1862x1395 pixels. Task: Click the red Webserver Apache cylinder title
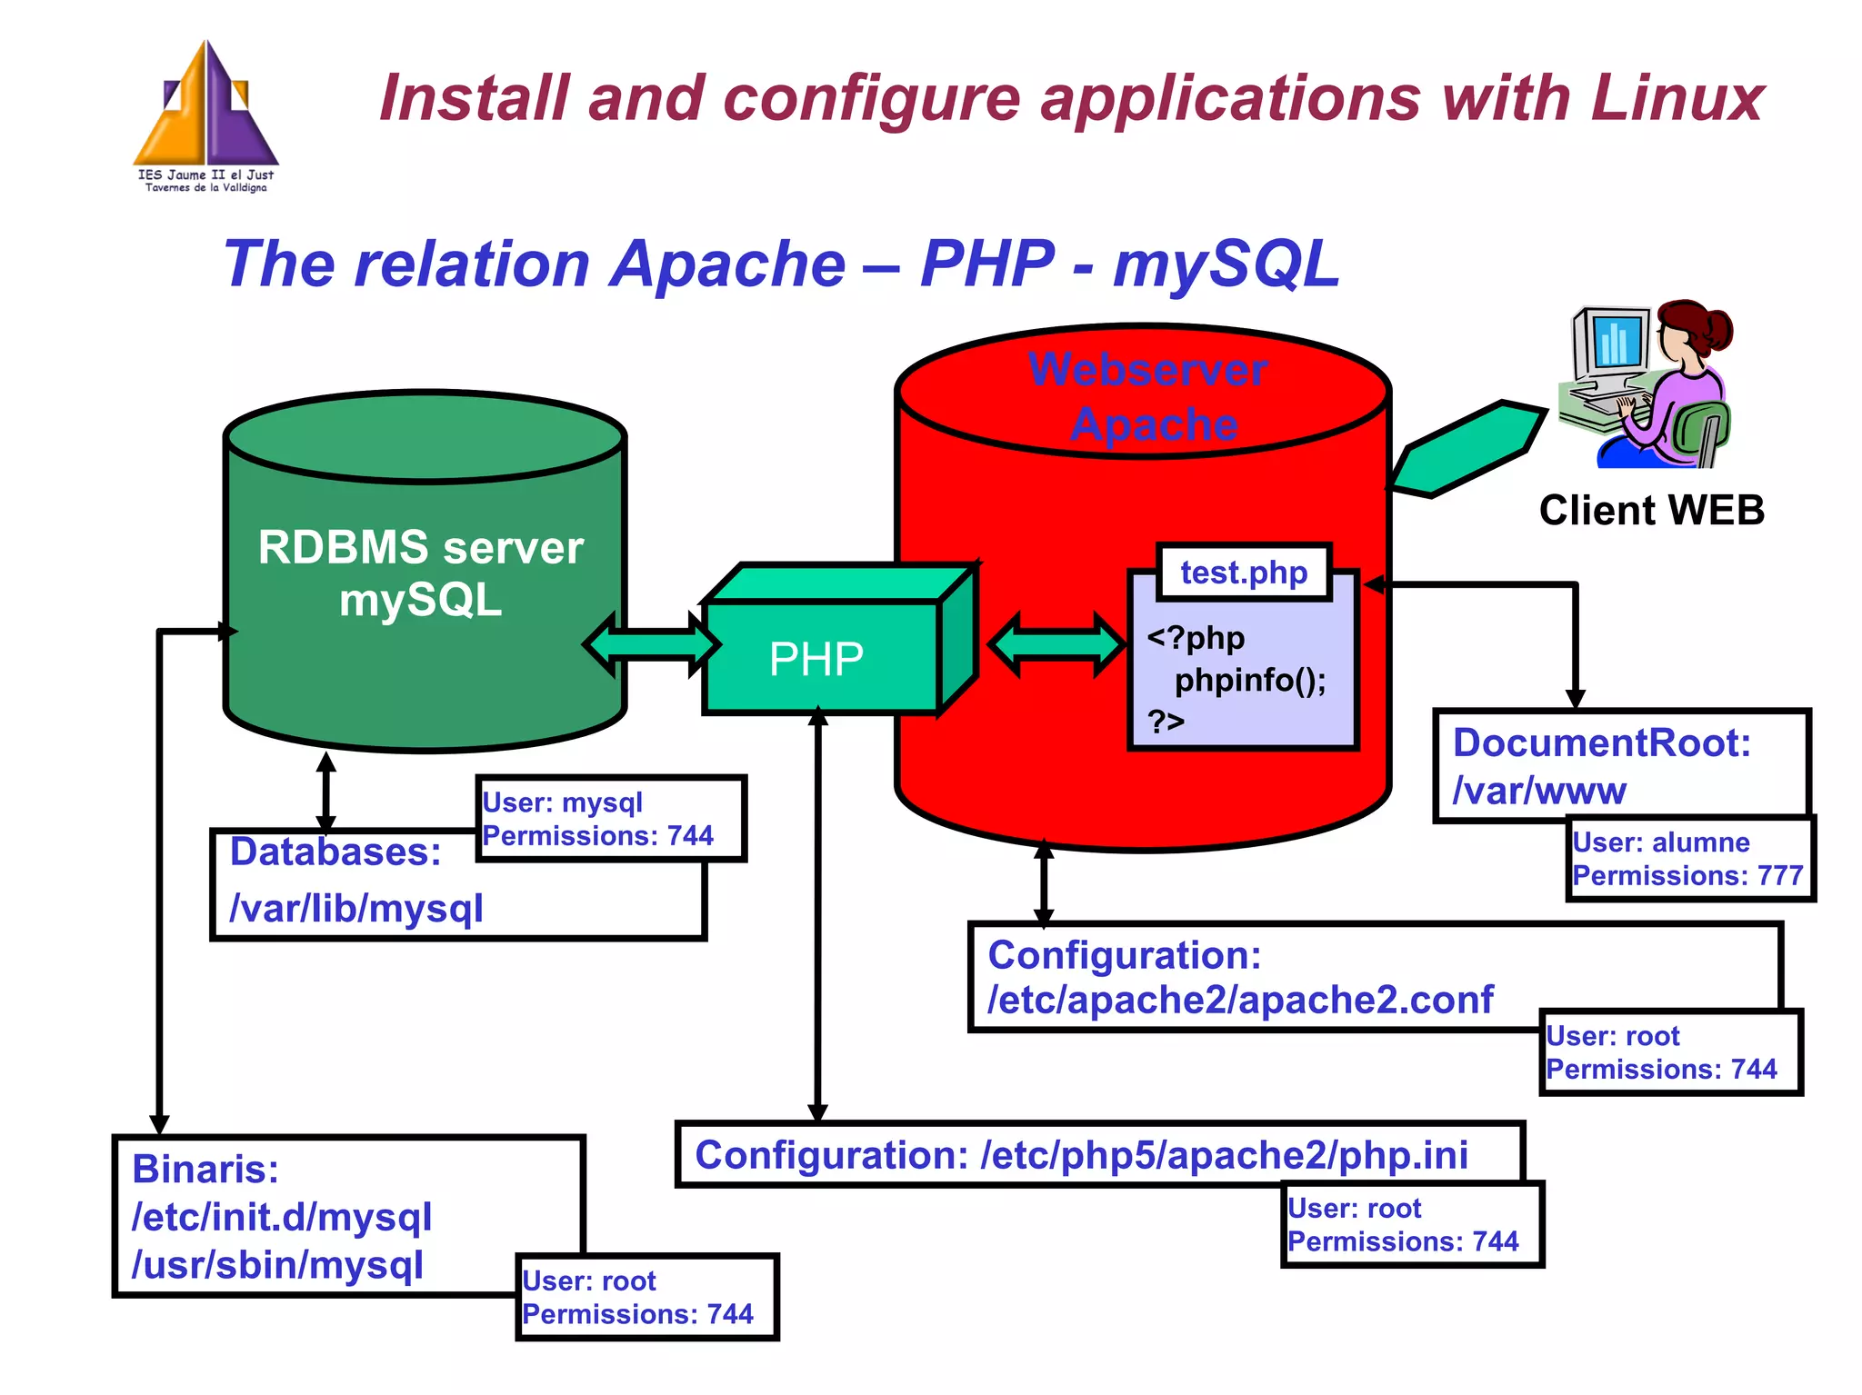1150,397
